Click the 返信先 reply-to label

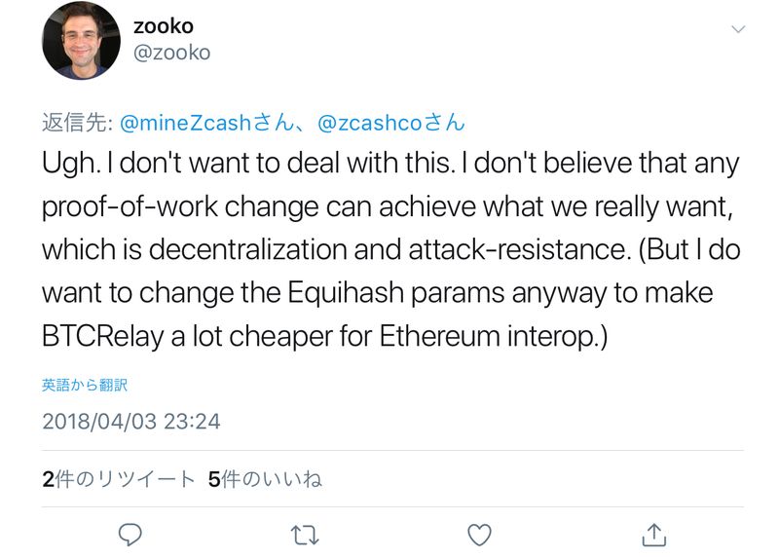[77, 124]
